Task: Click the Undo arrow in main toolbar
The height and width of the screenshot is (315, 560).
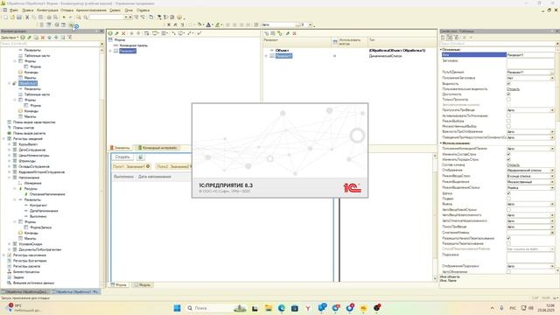Action: (64, 17)
